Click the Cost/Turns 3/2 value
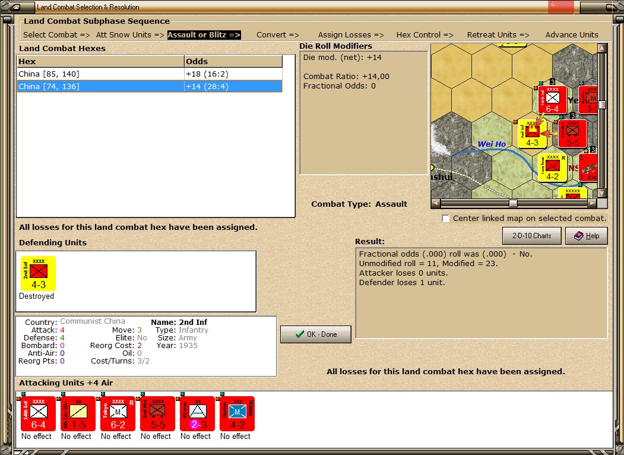Viewport: 624px width, 455px height. click(143, 361)
